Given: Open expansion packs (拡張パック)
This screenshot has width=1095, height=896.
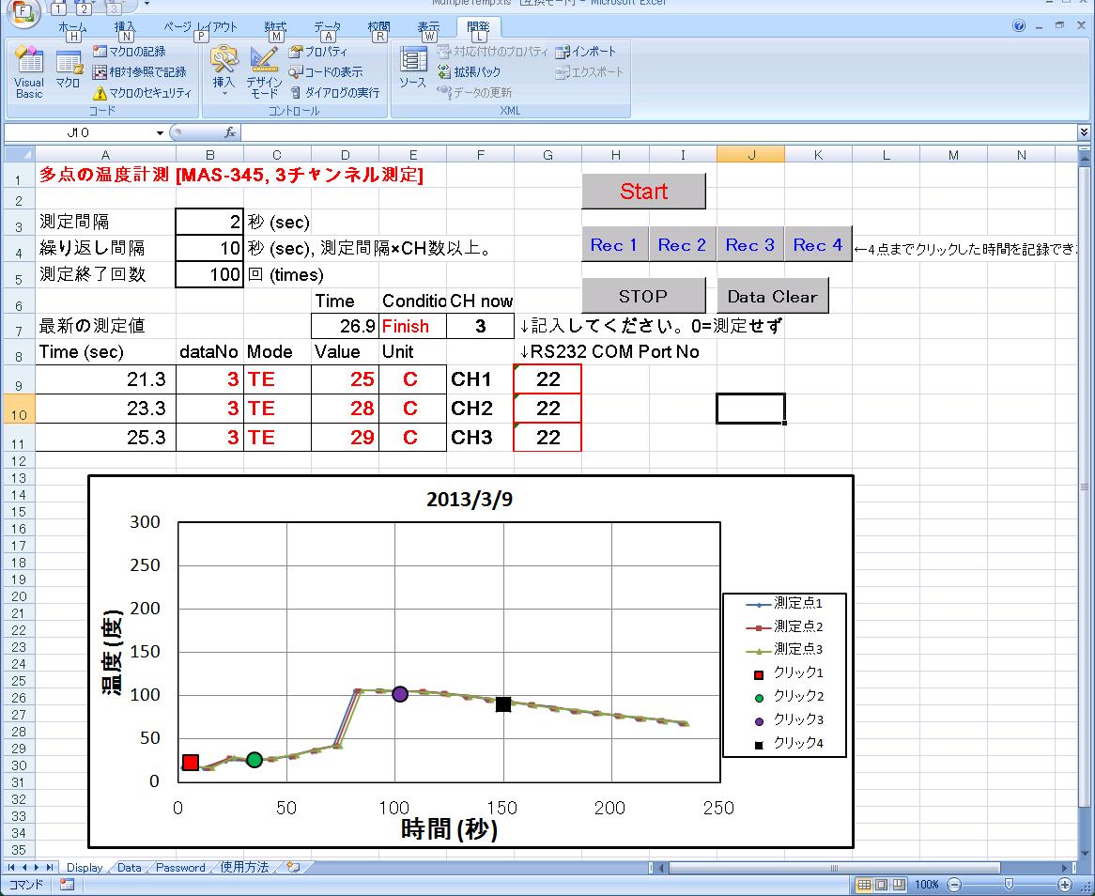Looking at the screenshot, I should [x=469, y=72].
